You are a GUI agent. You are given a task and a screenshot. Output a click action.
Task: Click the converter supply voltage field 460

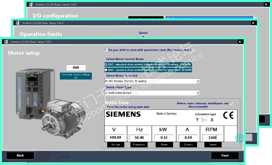(x=76, y=68)
